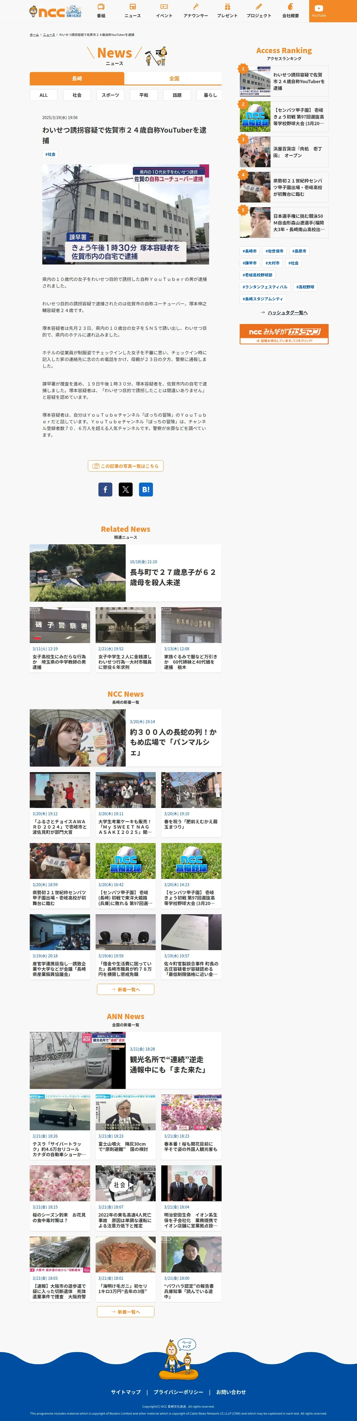Click the ニュース breadcrumb link
The height and width of the screenshot is (1421, 357).
click(49, 35)
